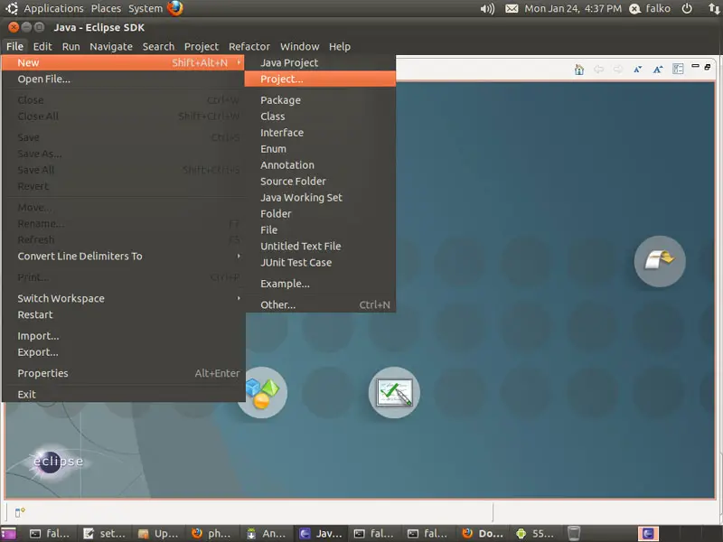
Task: Switch to the 'ph...' Firefox taskbar window
Action: click(x=211, y=534)
